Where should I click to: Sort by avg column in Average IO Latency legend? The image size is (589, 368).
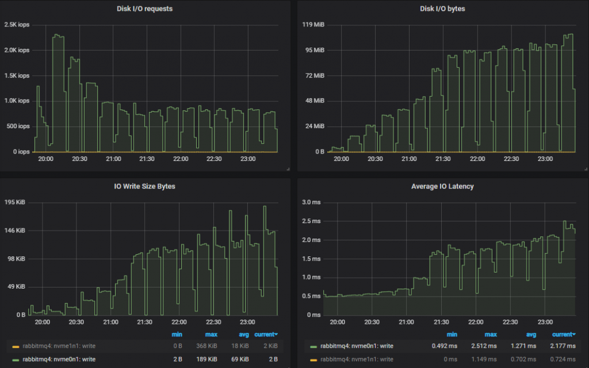531,334
